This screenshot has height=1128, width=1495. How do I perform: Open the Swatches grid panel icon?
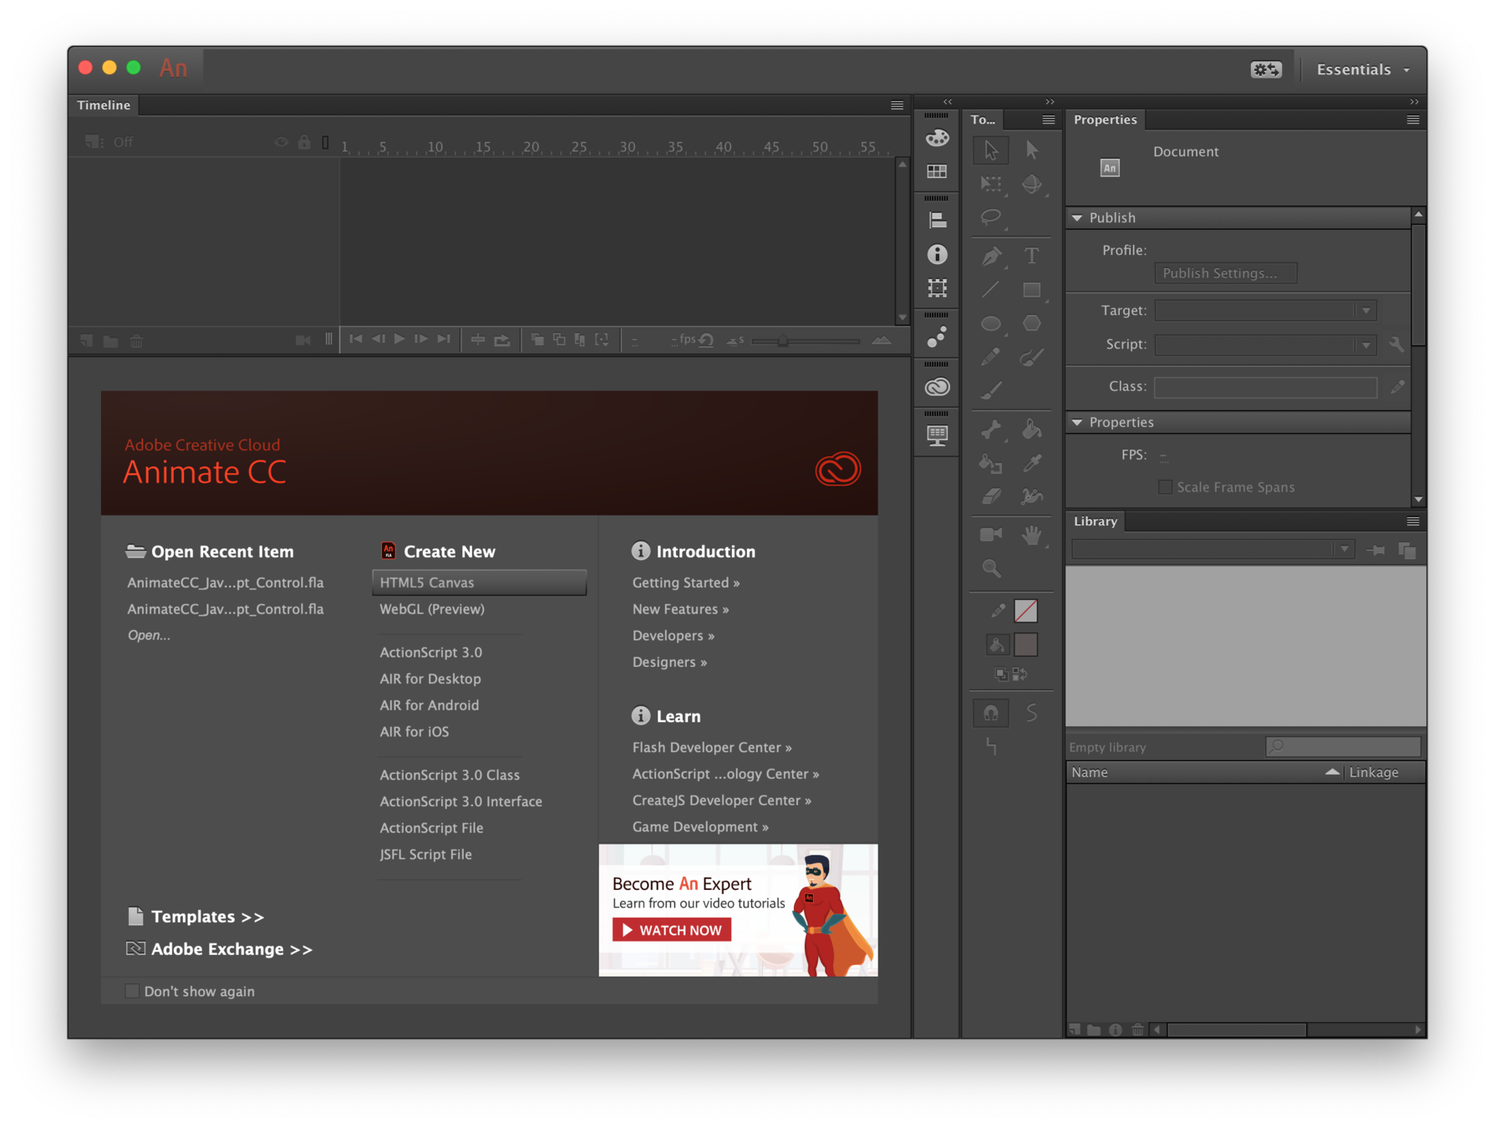click(x=937, y=171)
